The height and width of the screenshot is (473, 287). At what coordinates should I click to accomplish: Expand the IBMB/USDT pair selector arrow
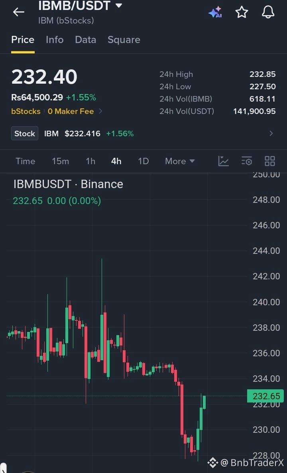119,6
